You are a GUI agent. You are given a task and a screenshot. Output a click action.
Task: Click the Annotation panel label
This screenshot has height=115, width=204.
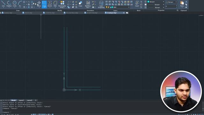[x=90, y=11]
